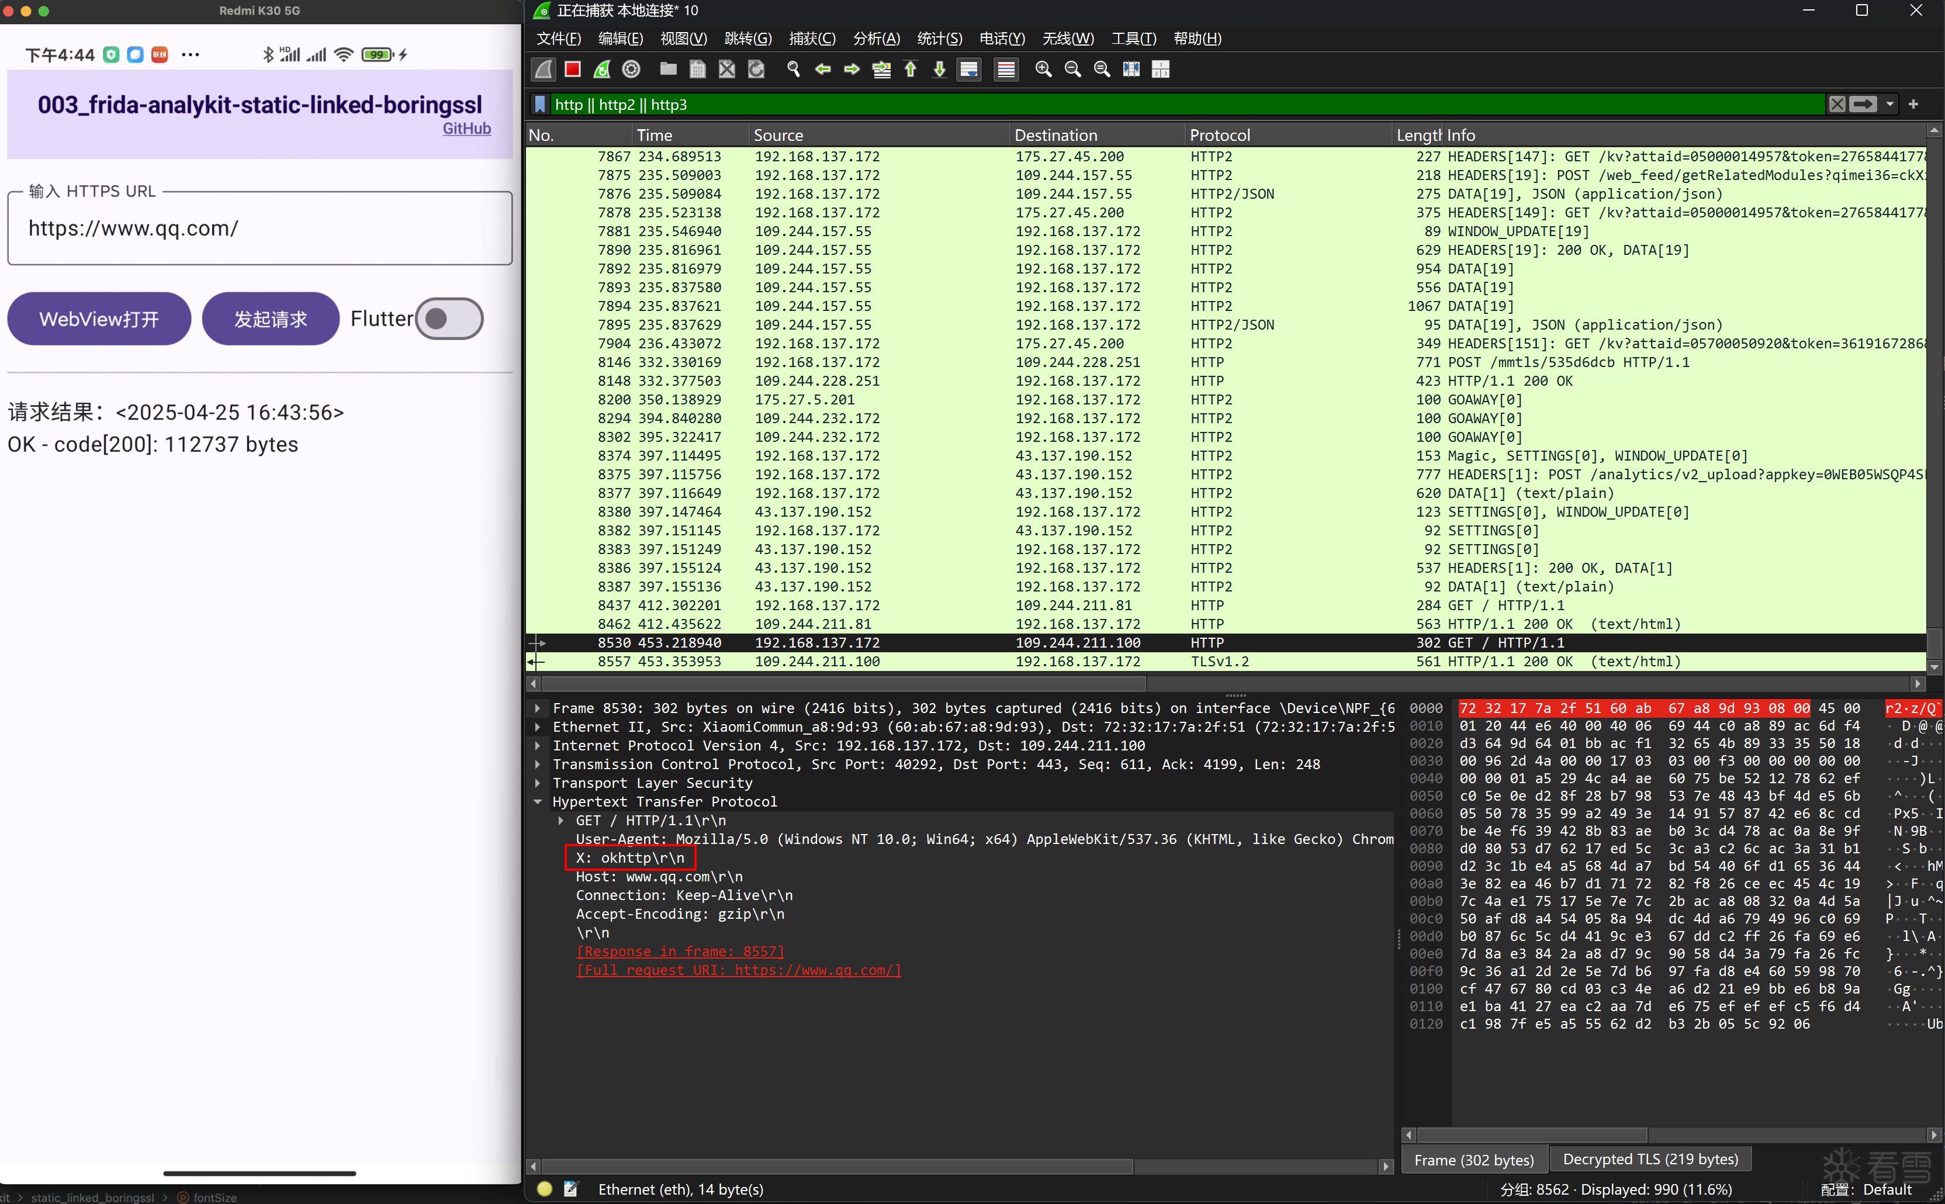Toggle the Flutter switch
Image resolution: width=1945 pixels, height=1204 pixels.
pos(449,319)
